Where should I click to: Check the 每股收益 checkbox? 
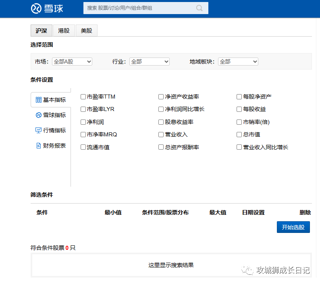pos(239,109)
